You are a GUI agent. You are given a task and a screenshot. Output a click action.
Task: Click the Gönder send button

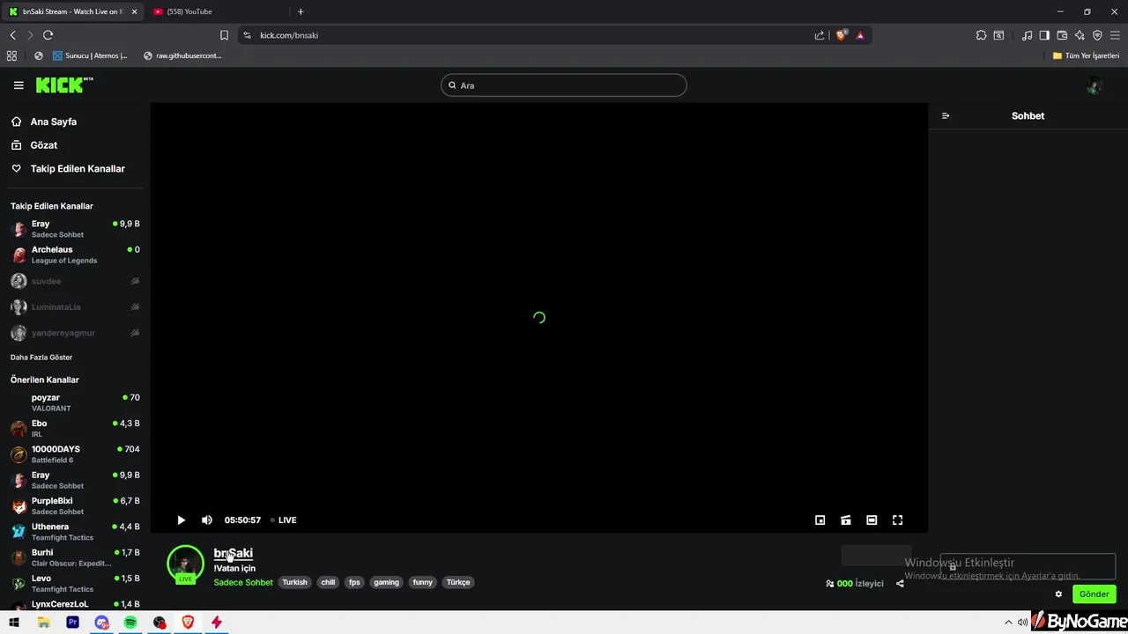[1095, 594]
